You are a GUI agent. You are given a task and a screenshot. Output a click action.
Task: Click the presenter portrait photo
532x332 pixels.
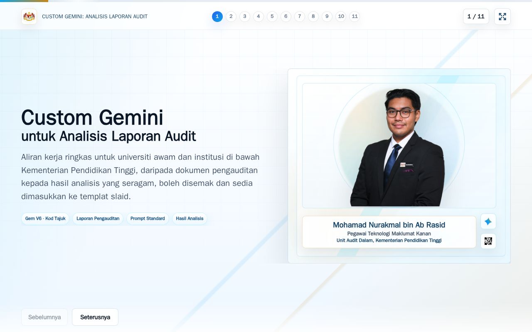pos(399,146)
